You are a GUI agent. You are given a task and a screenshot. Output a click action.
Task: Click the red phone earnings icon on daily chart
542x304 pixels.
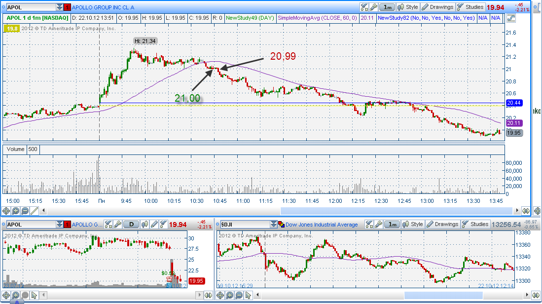tap(169, 279)
